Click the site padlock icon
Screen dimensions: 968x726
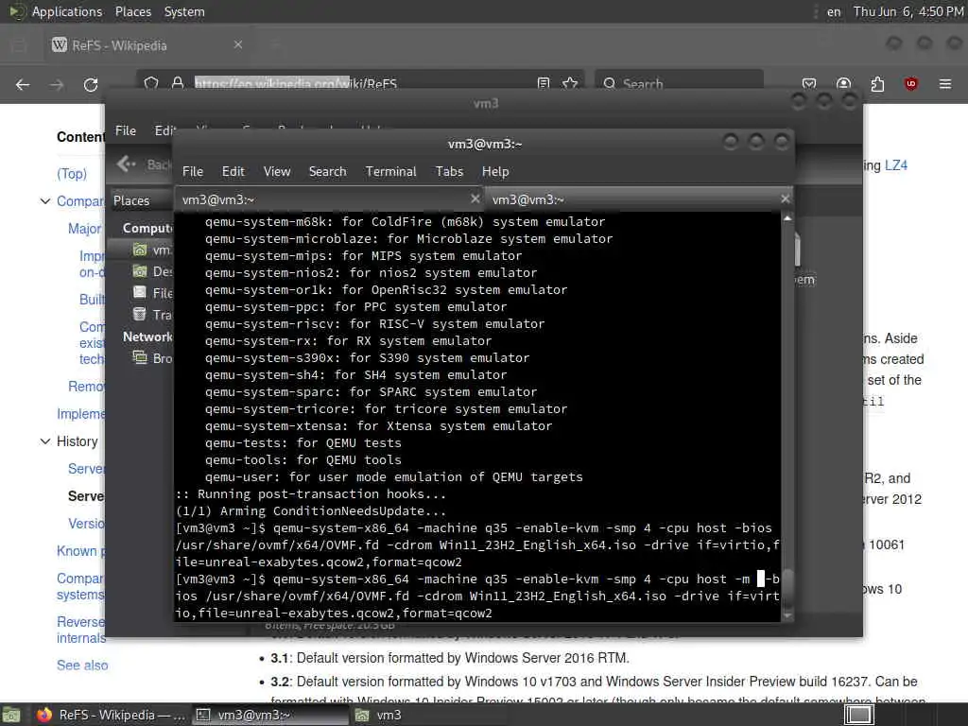pos(178,83)
